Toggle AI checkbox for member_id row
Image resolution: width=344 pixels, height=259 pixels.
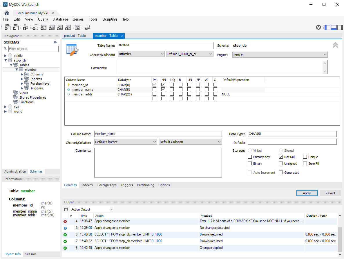[x=207, y=85]
